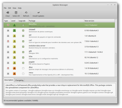This screenshot has width=122, height=108.
Task: Switch to the Changelog tab
Action: click(19, 80)
